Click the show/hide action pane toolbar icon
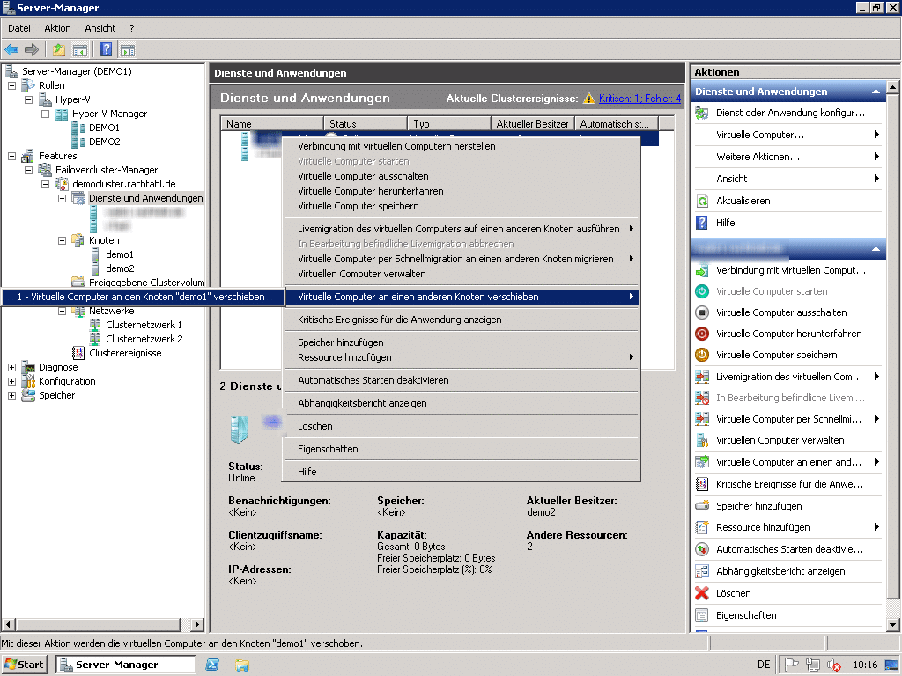Viewport: 902px width, 676px height. pos(127,50)
